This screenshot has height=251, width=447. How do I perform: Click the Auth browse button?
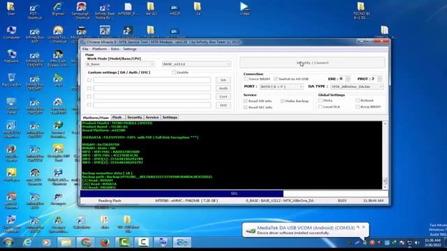[x=223, y=89]
